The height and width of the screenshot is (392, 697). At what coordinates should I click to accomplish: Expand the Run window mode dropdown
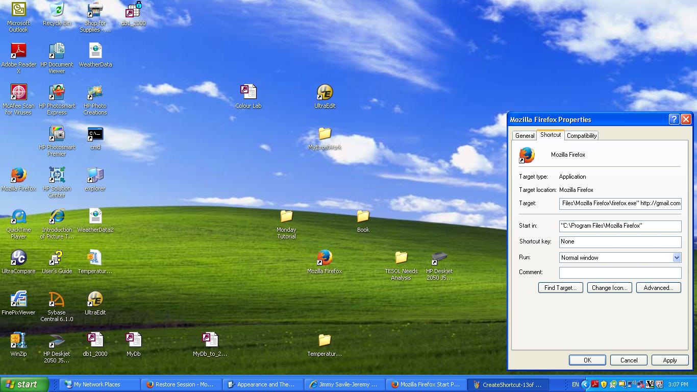(677, 258)
